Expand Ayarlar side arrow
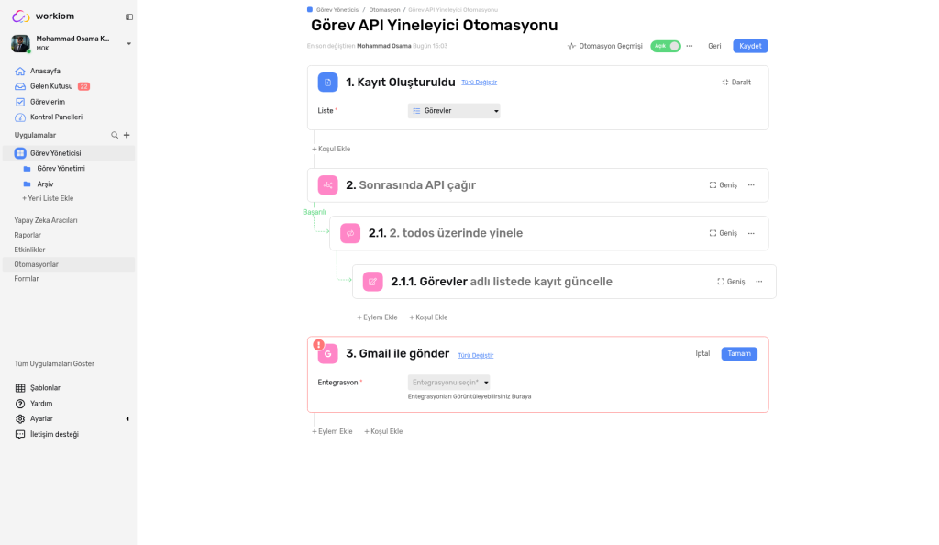Image resolution: width=939 pixels, height=545 pixels. tap(127, 419)
